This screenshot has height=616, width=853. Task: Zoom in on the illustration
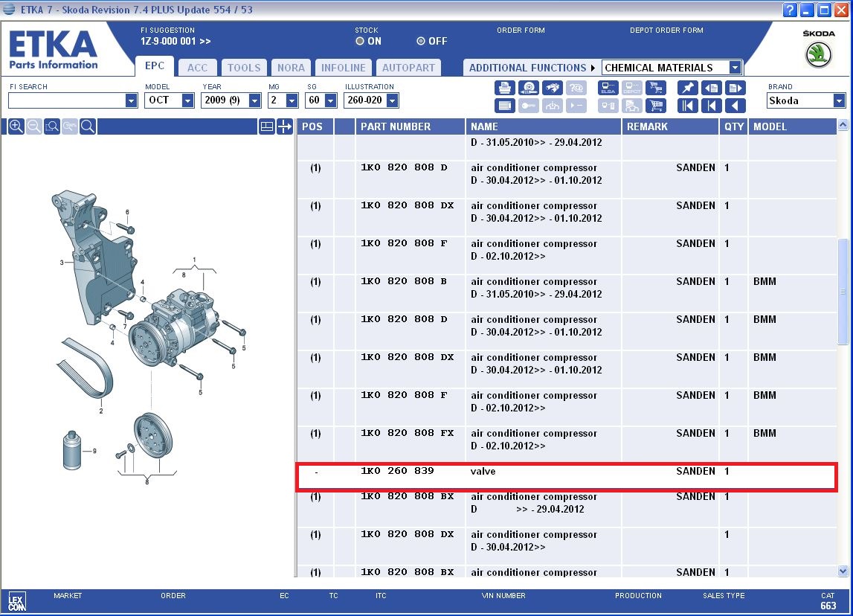pos(16,127)
